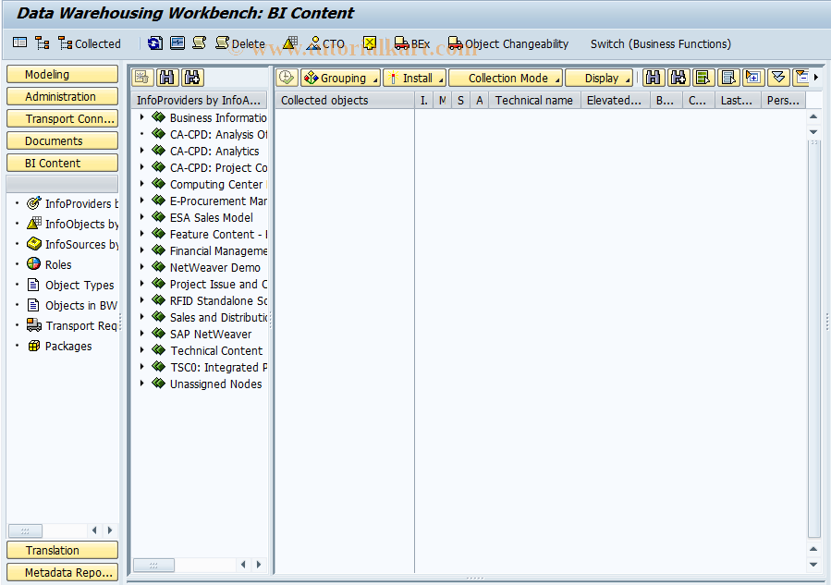This screenshot has width=831, height=585.
Task: Open the Grouping dropdown
Action: coord(341,78)
